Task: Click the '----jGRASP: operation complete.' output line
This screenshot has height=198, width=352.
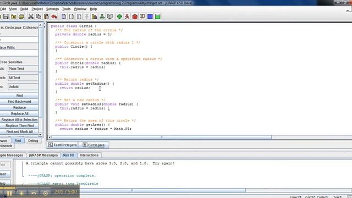Action: coord(62,175)
